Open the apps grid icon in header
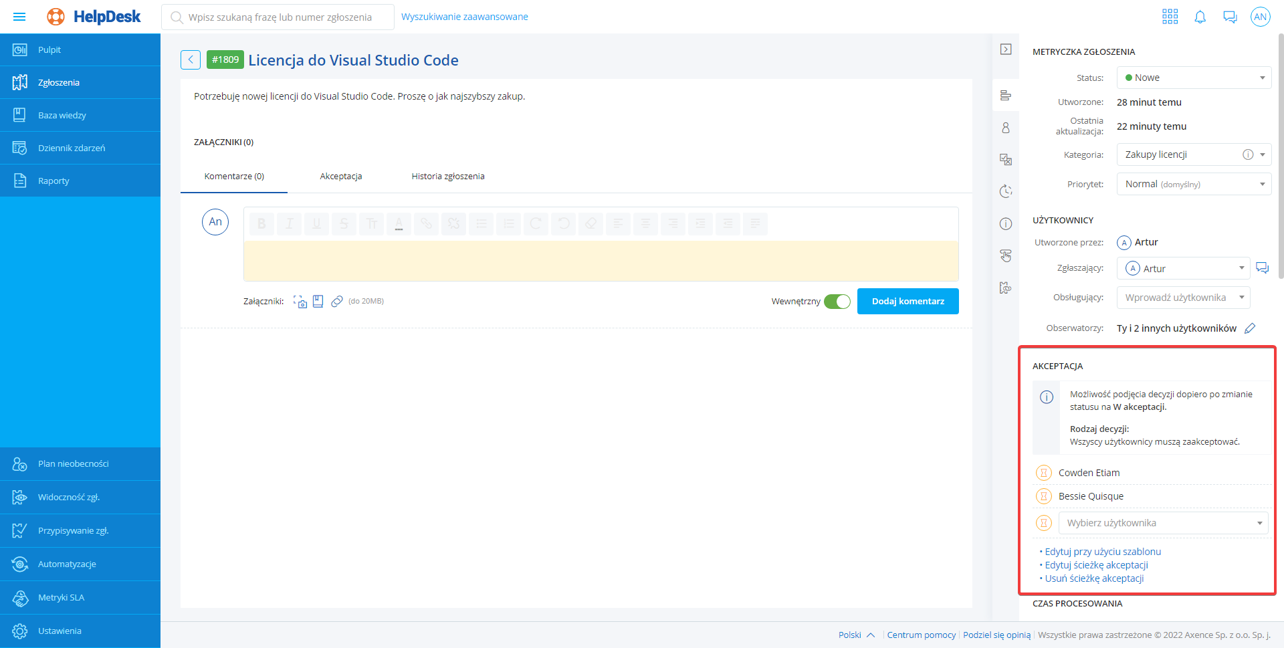The height and width of the screenshot is (648, 1284). point(1170,17)
